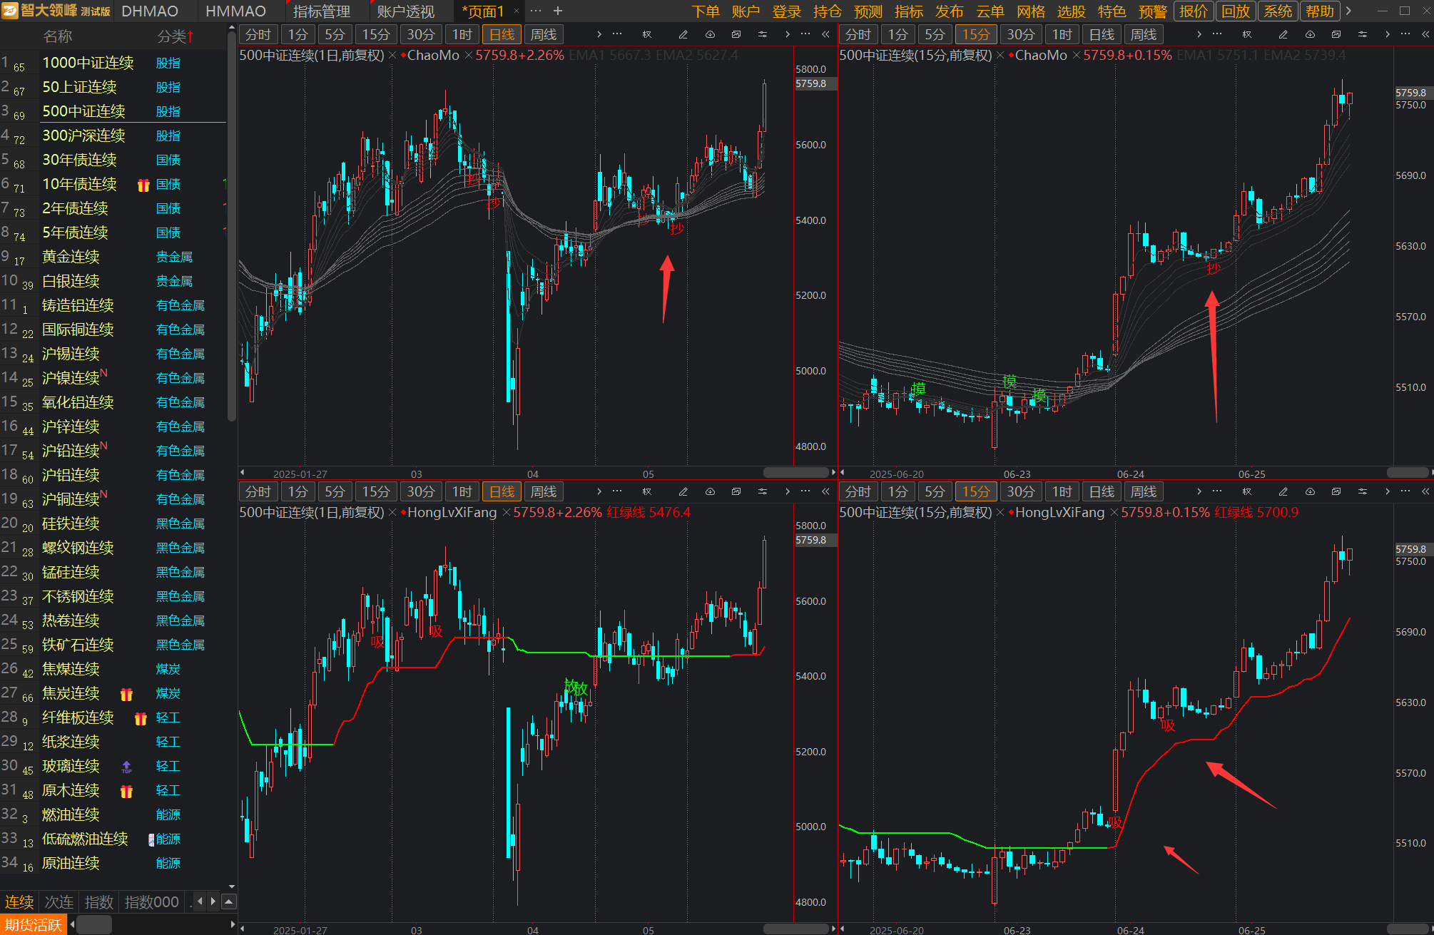Switch to the DHMAO tab
Viewport: 1434px width, 935px height.
point(150,11)
